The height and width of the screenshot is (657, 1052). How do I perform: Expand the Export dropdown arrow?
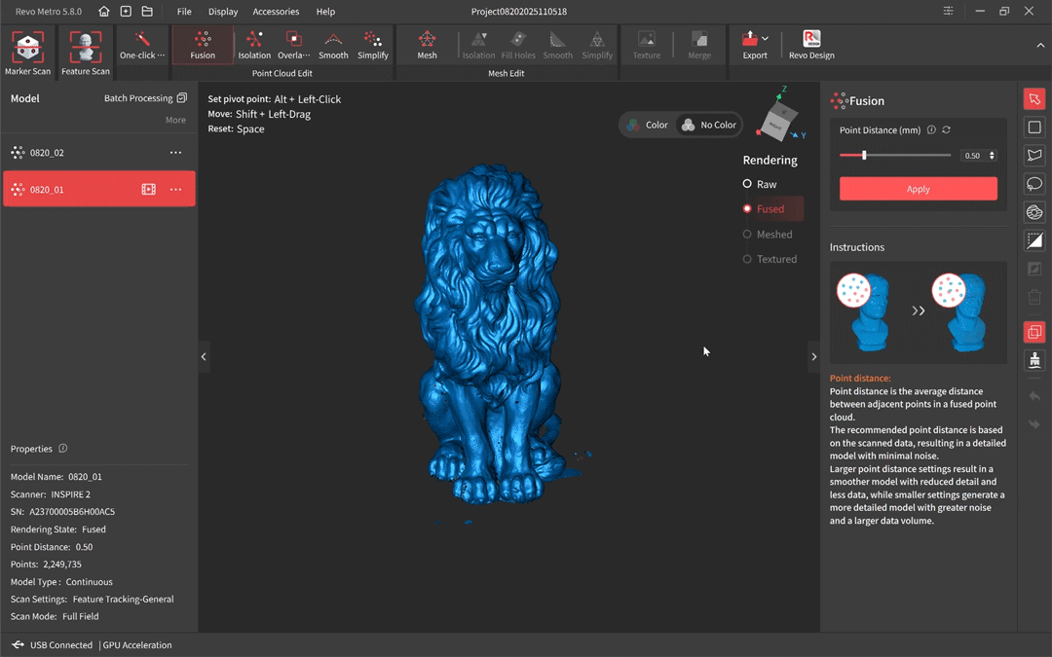pos(766,39)
